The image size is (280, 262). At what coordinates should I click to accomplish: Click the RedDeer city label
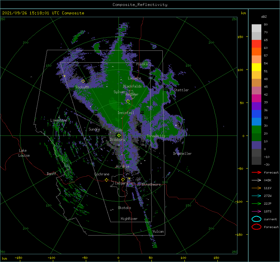click(x=132, y=94)
